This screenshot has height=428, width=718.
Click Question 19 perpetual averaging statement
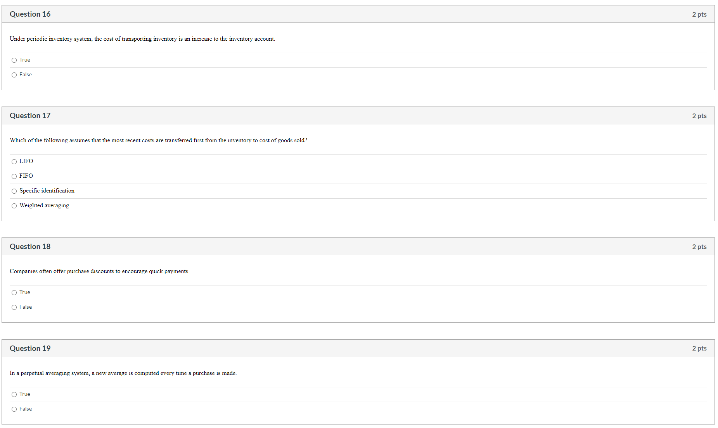pyautogui.click(x=123, y=373)
